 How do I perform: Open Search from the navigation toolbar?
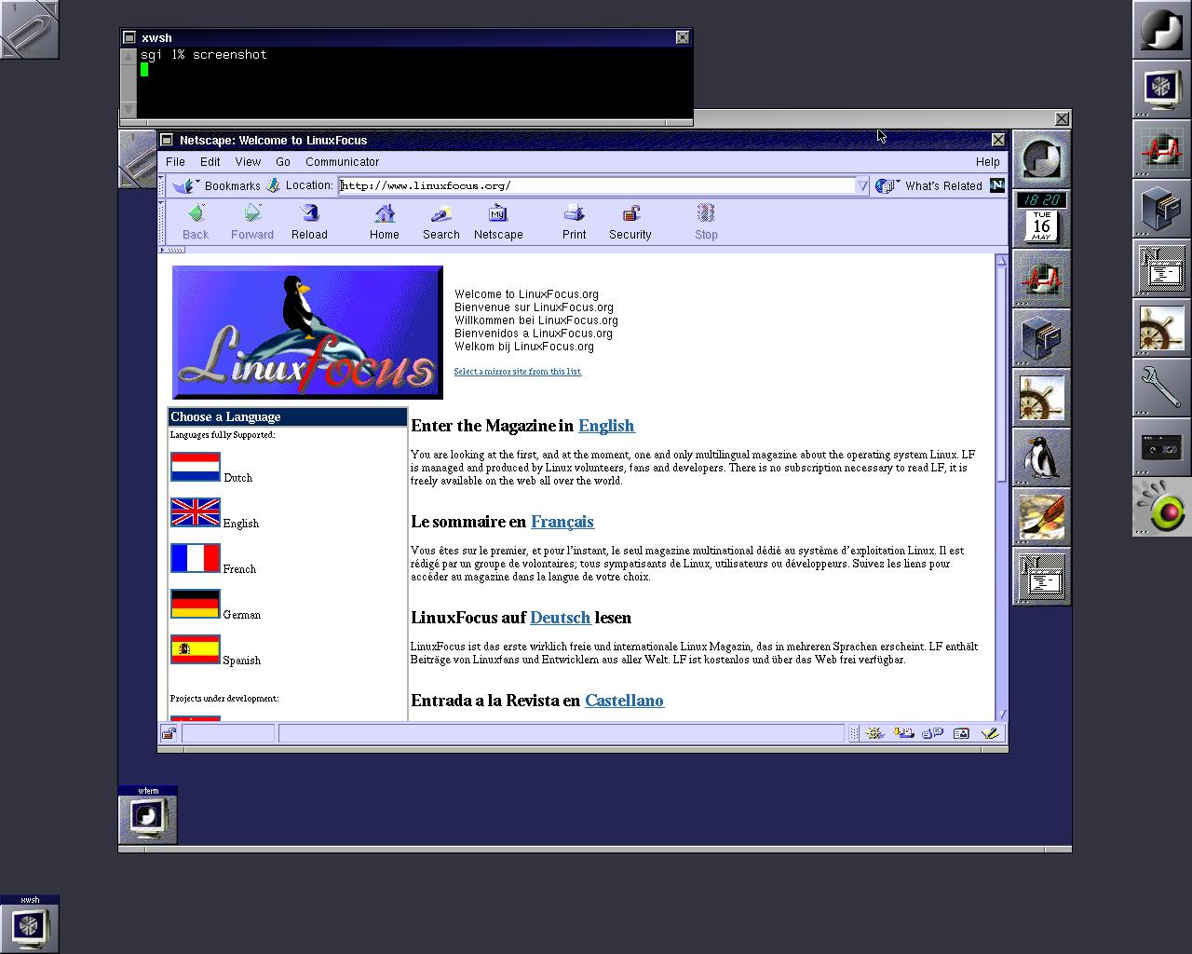[440, 215]
